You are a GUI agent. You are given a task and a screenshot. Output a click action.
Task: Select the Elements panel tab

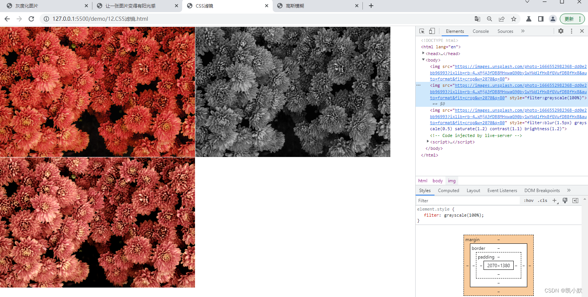point(455,31)
